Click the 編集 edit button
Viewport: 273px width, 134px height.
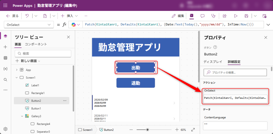tap(178, 16)
